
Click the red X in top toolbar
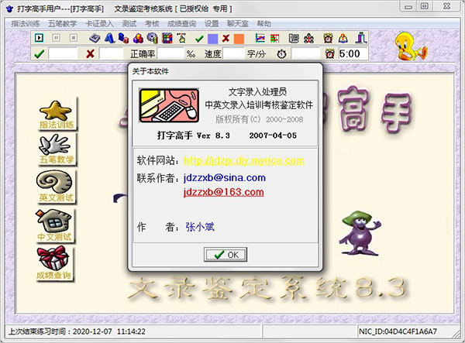point(226,38)
